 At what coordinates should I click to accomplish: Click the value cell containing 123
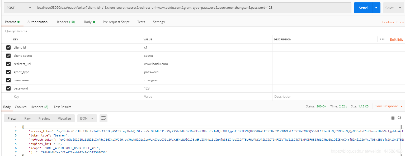[x=207, y=88]
